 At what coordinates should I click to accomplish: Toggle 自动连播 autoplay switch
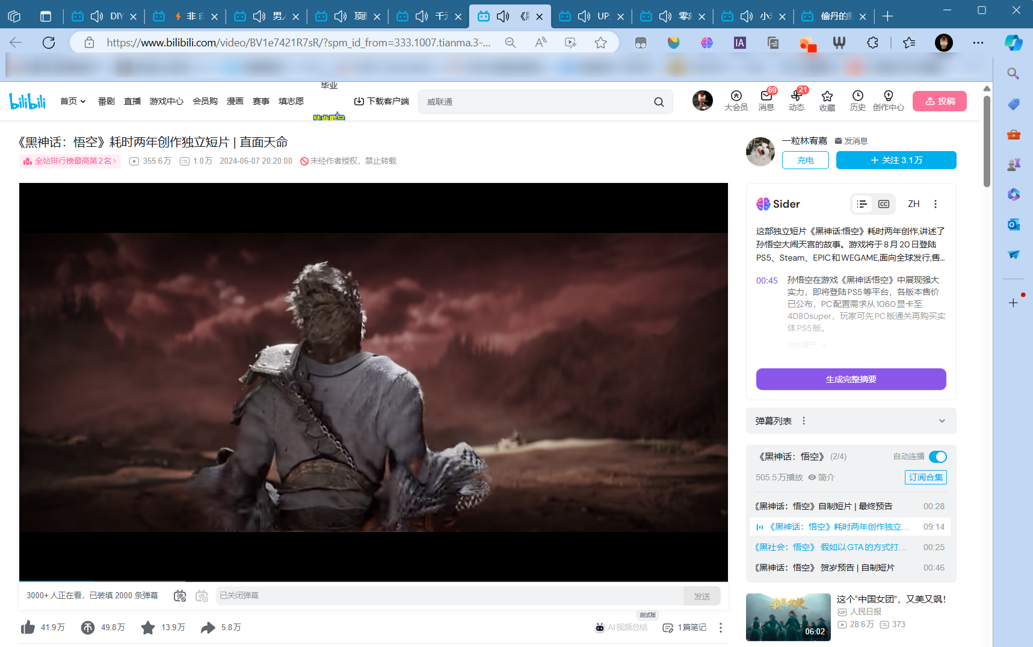938,457
